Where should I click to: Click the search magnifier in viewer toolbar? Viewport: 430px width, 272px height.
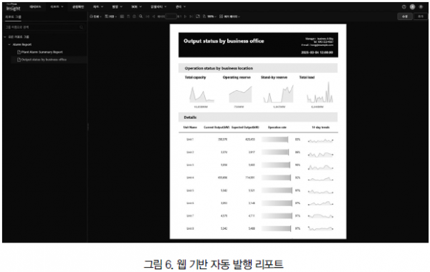click(x=140, y=16)
